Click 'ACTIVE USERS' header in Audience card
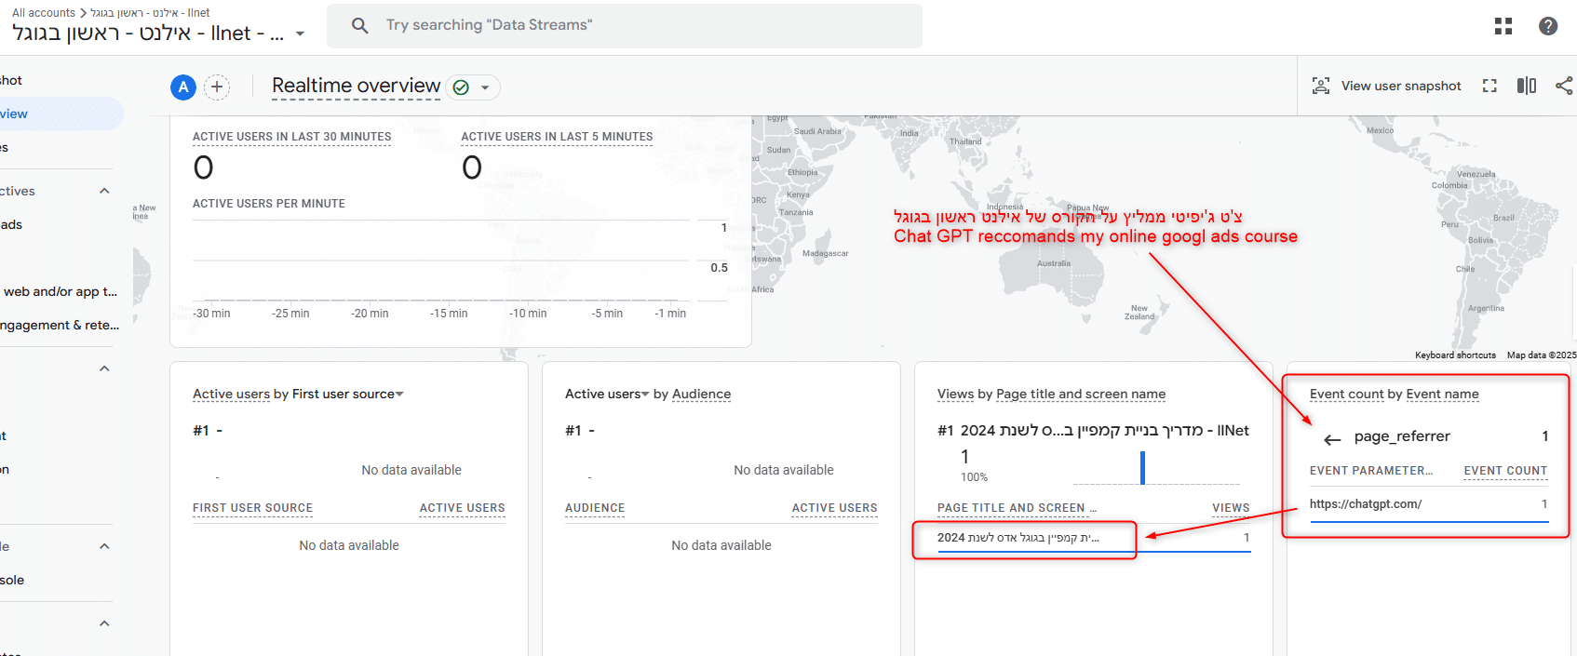Image resolution: width=1577 pixels, height=656 pixels. click(x=834, y=508)
